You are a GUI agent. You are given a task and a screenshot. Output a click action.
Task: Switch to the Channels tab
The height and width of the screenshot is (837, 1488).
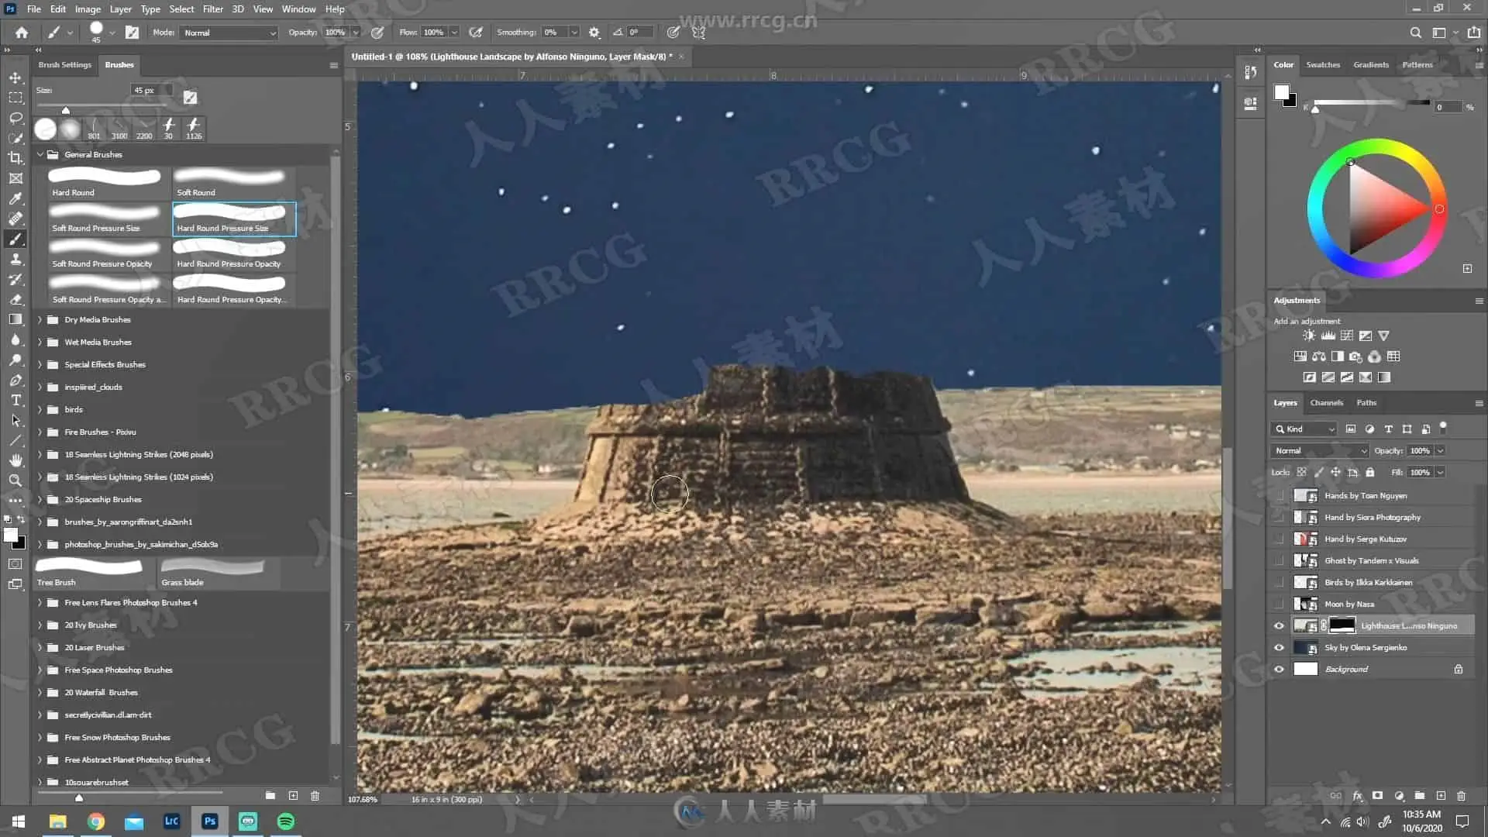[x=1326, y=402]
